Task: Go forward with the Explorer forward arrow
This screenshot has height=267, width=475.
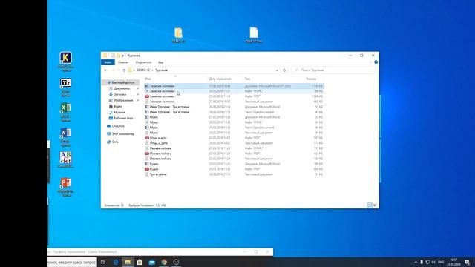Action: 113,70
